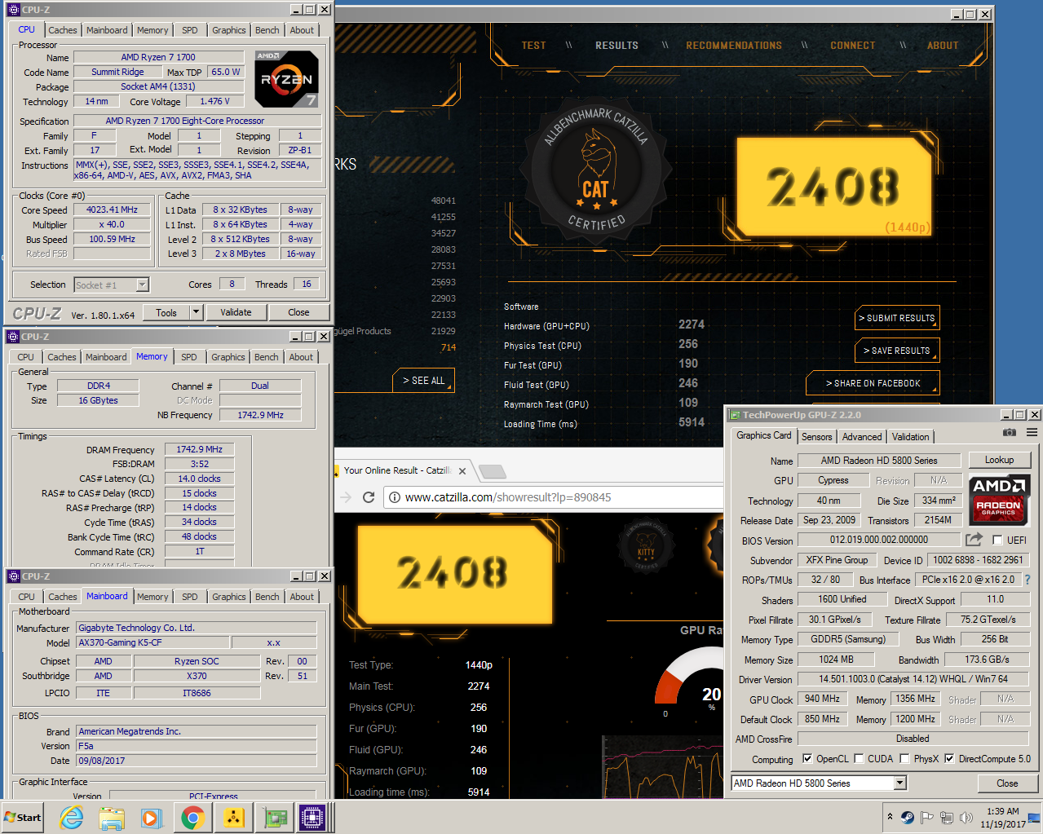
Task: Open the CPU-Z Tools dropdown arrow
Action: click(x=196, y=312)
